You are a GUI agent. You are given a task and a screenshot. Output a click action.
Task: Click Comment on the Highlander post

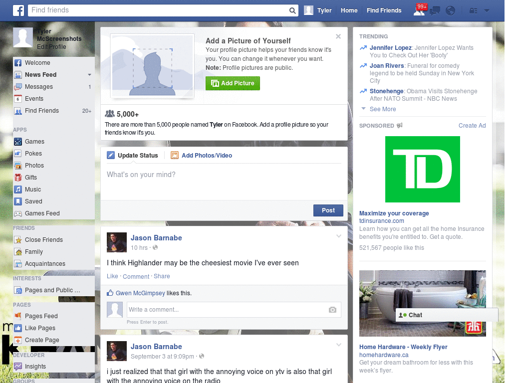136,276
